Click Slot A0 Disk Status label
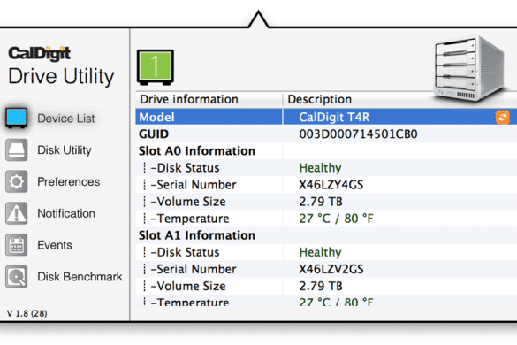This screenshot has width=517, height=345. (185, 168)
